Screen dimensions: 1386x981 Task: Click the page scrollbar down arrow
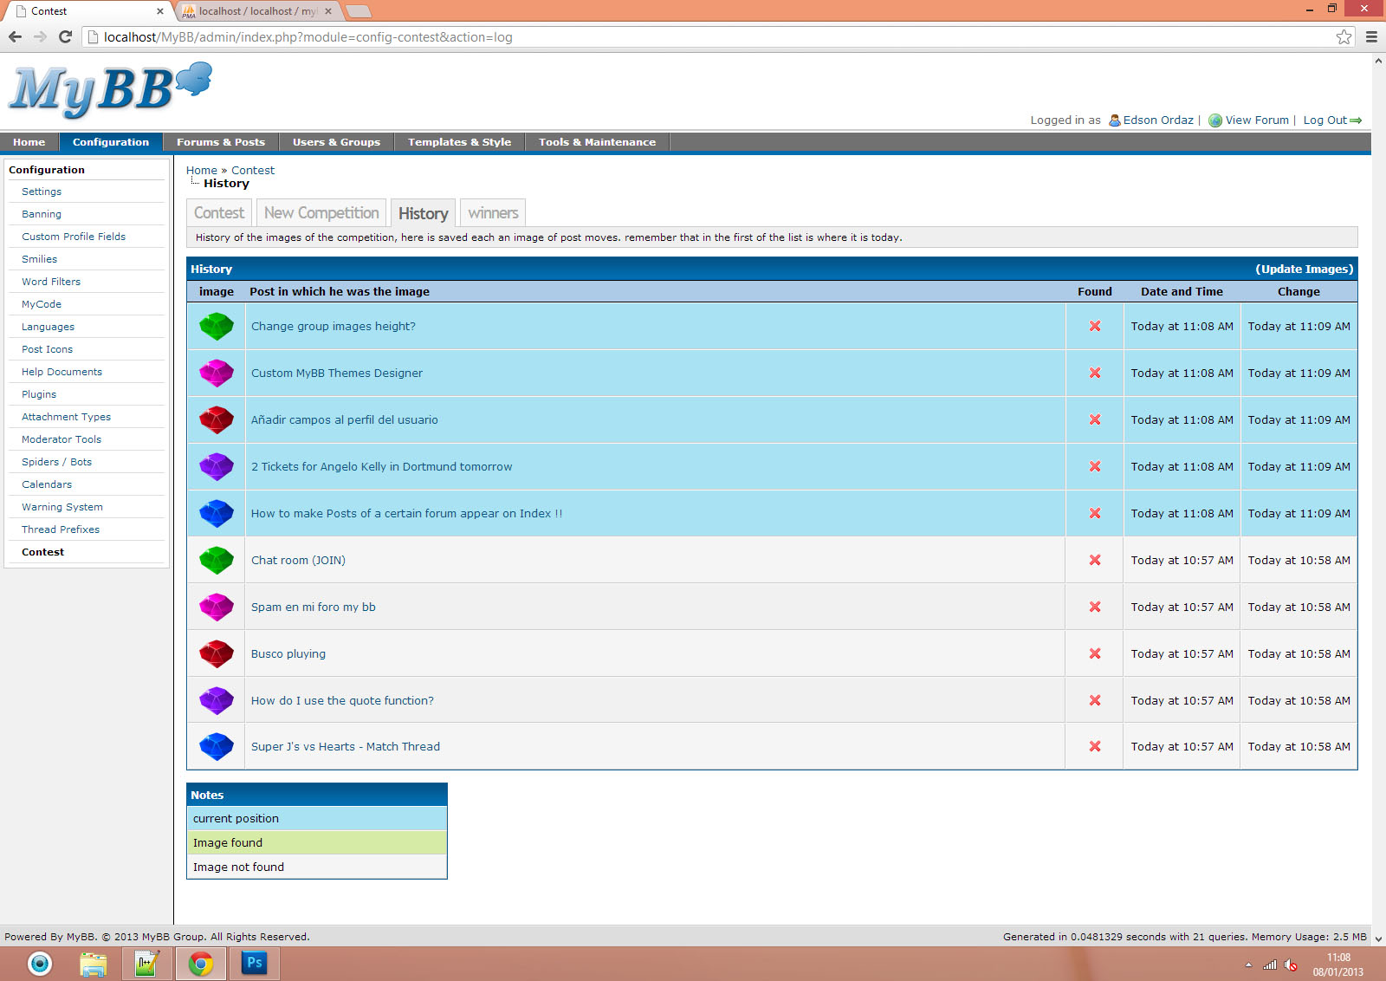1378,939
